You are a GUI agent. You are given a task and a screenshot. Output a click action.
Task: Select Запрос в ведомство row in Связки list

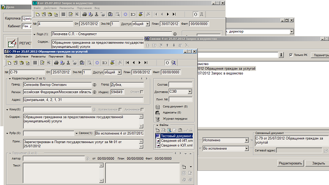[x=221, y=74]
